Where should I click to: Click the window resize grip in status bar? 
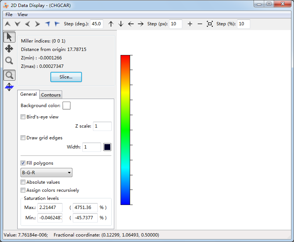pyautogui.click(x=289, y=237)
